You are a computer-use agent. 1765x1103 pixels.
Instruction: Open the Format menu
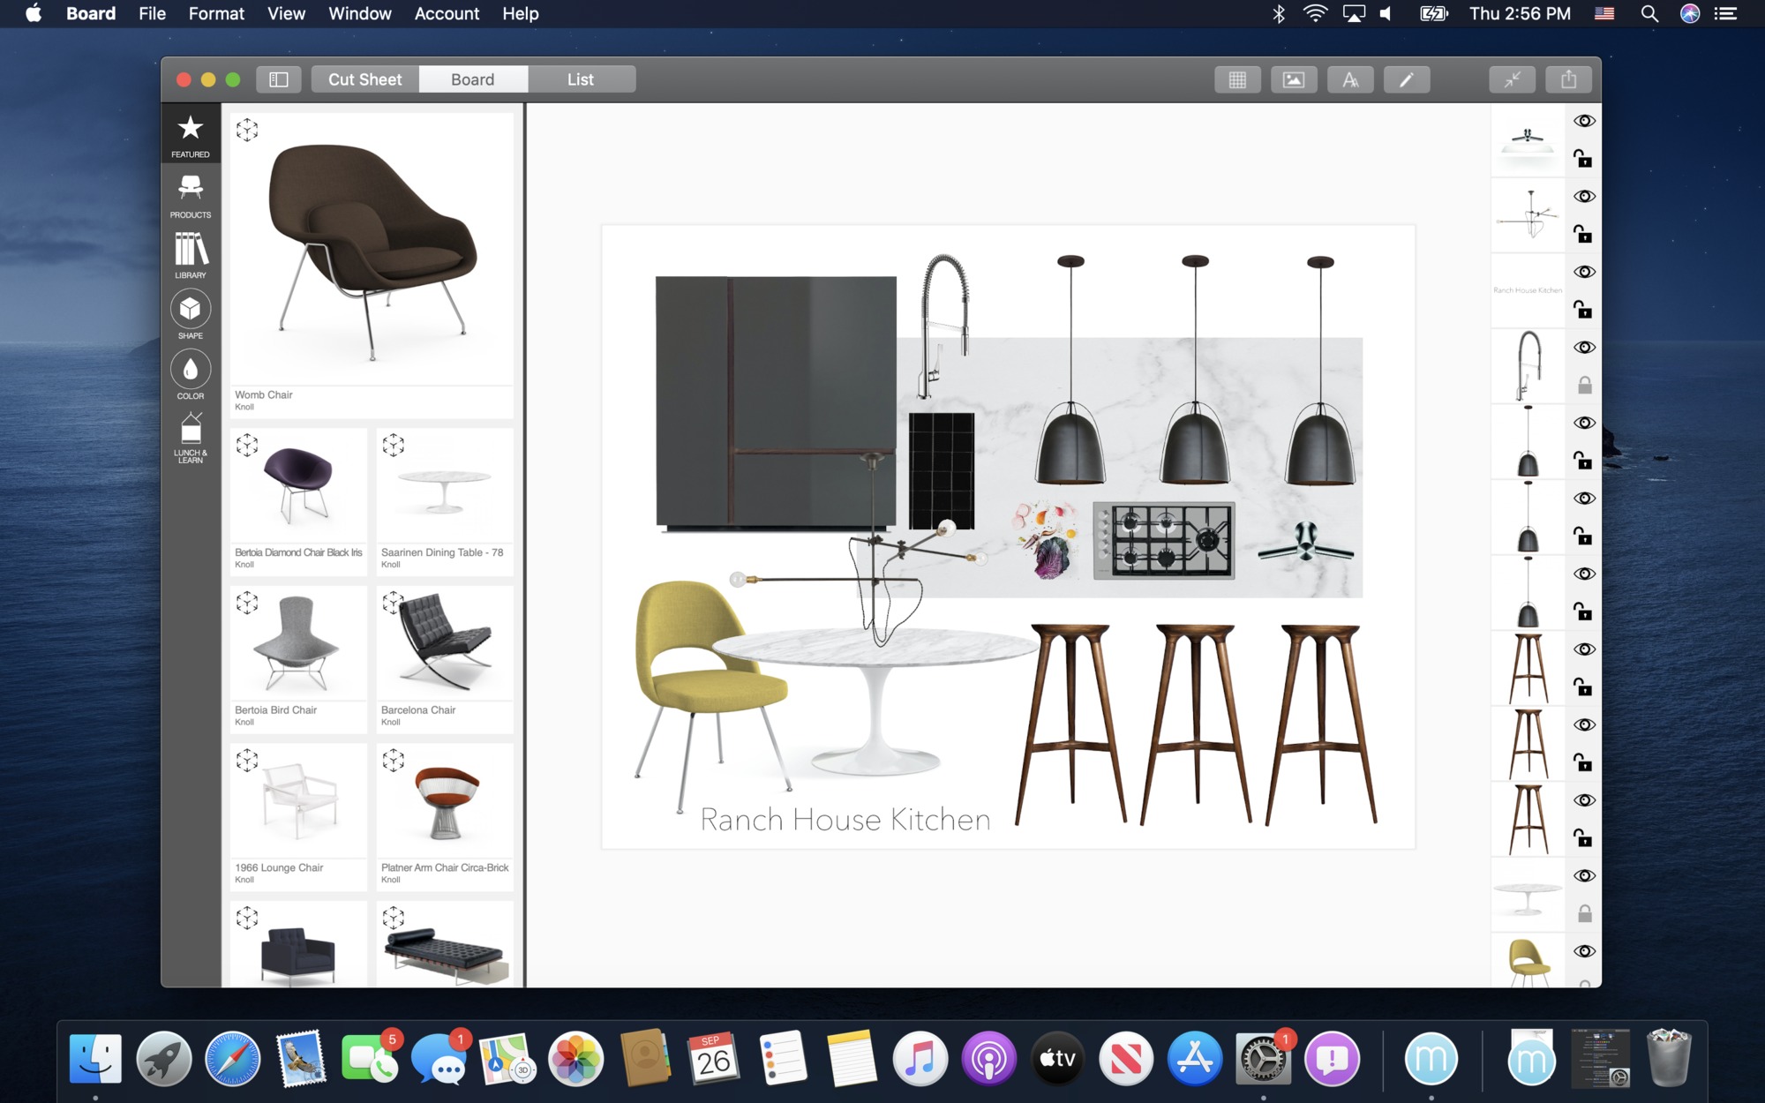pyautogui.click(x=215, y=13)
